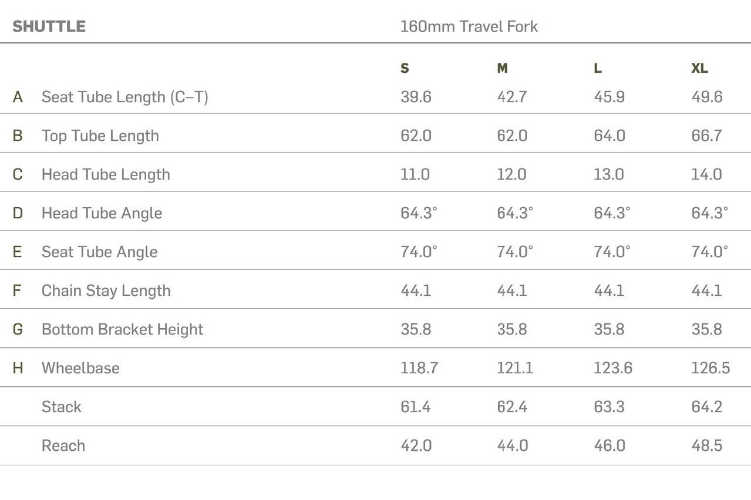Click the 46.0 reach value for L
This screenshot has height=500, width=751.
(x=609, y=445)
